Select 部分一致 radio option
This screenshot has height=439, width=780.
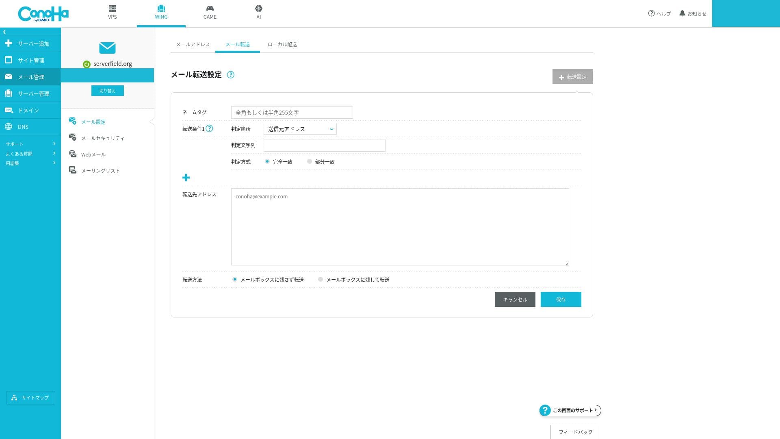[x=310, y=162]
